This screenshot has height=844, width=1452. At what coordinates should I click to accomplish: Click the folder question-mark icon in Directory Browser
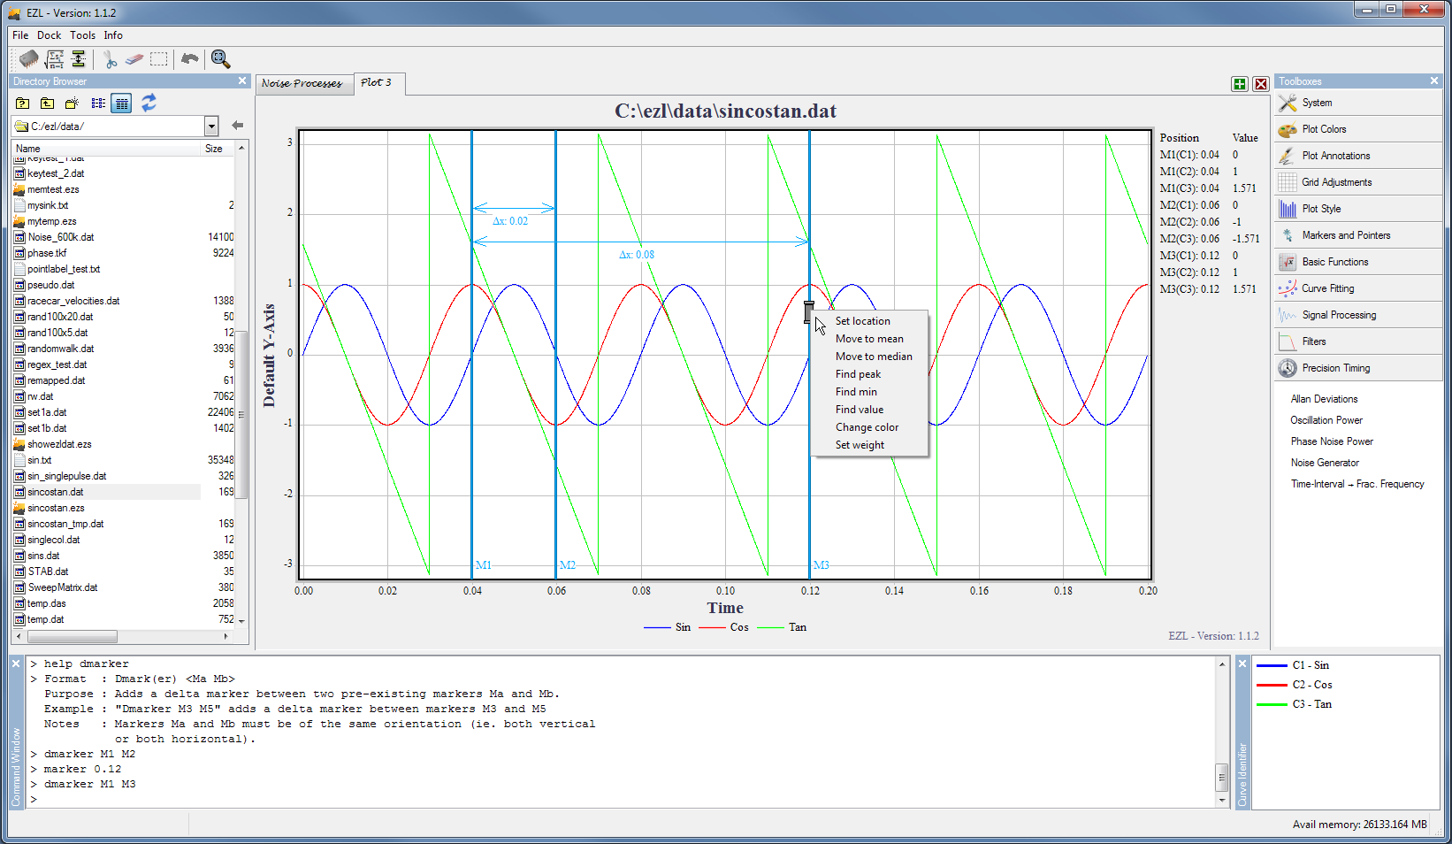tap(23, 104)
